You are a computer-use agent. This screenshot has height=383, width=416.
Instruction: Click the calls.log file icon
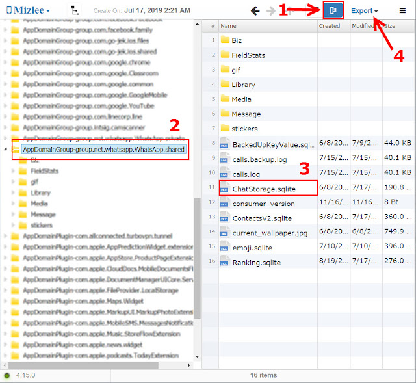click(x=224, y=173)
